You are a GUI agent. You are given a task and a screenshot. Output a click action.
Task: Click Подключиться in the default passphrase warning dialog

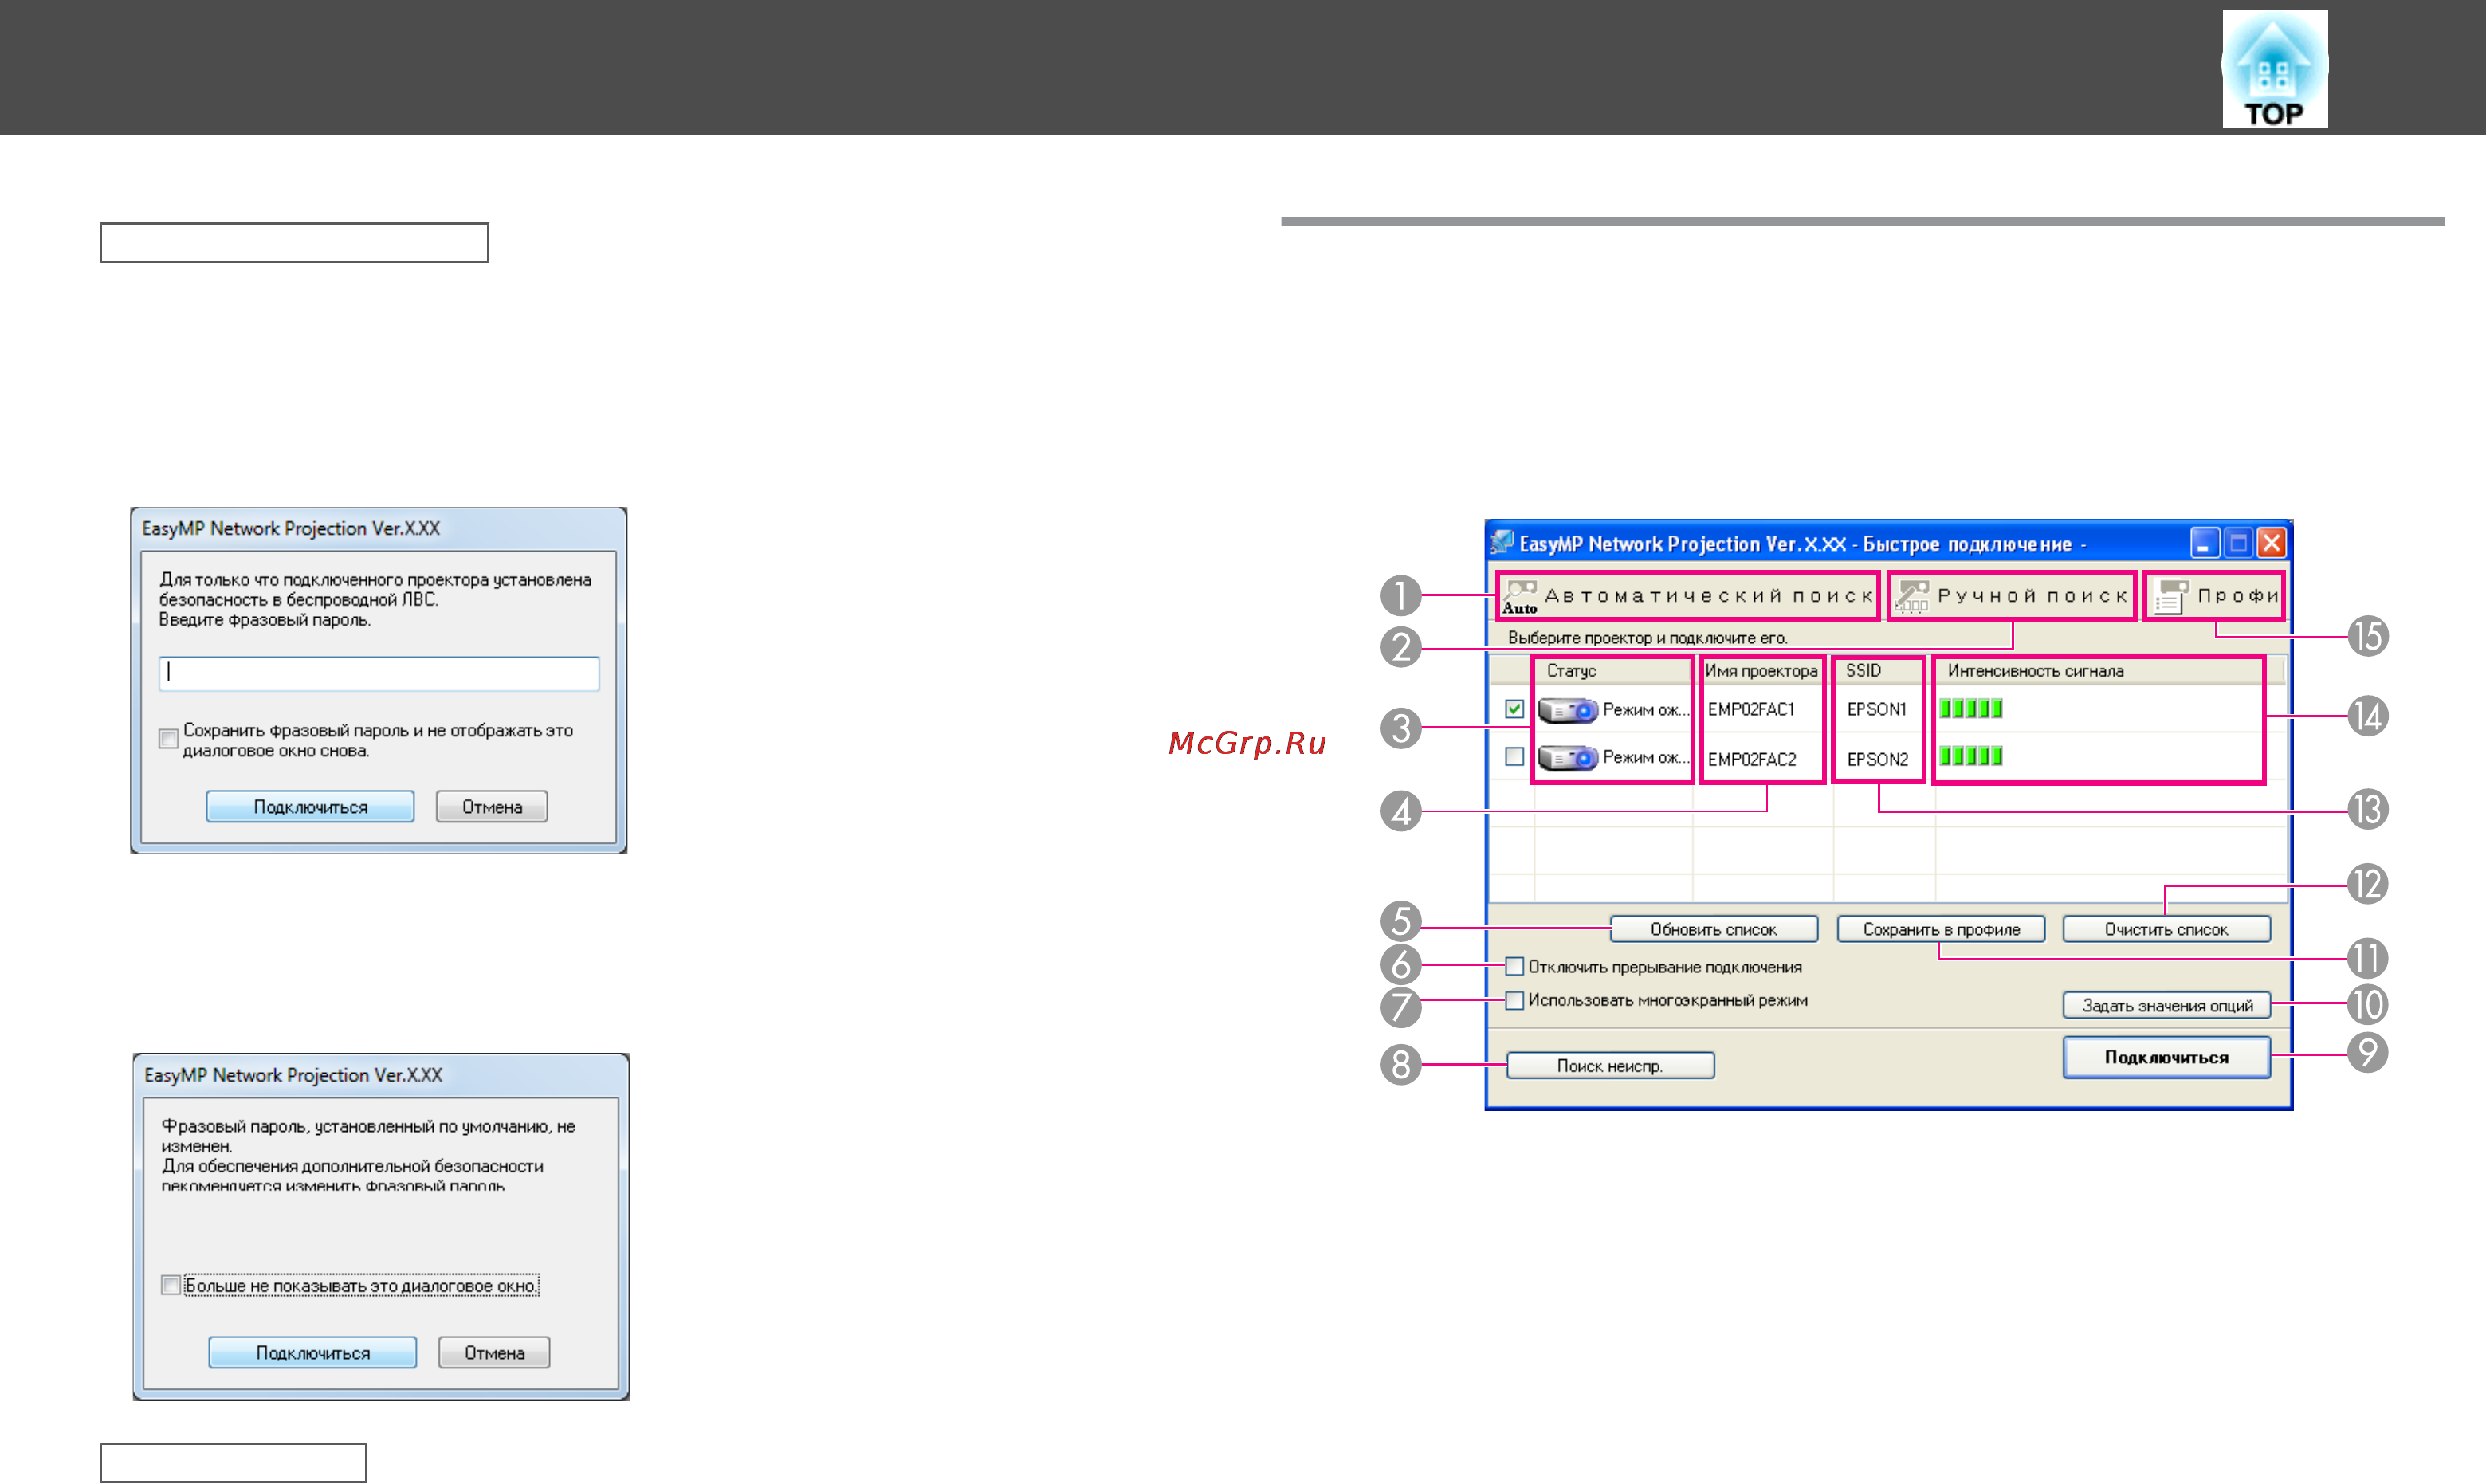[312, 1353]
